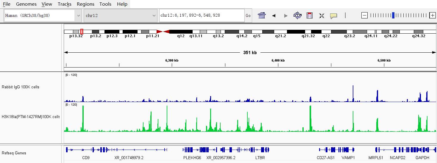Go back to the previous locus
The height and width of the screenshot is (163, 437).
[274, 15]
